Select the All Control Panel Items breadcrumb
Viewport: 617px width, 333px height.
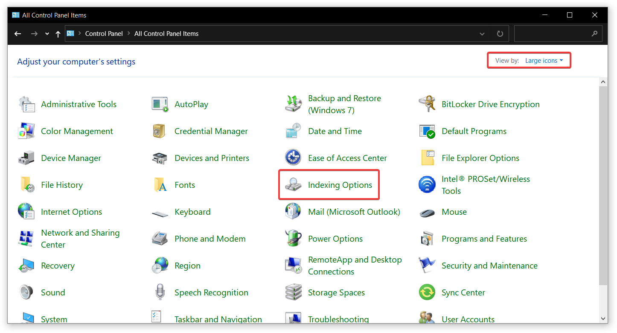[x=166, y=34]
